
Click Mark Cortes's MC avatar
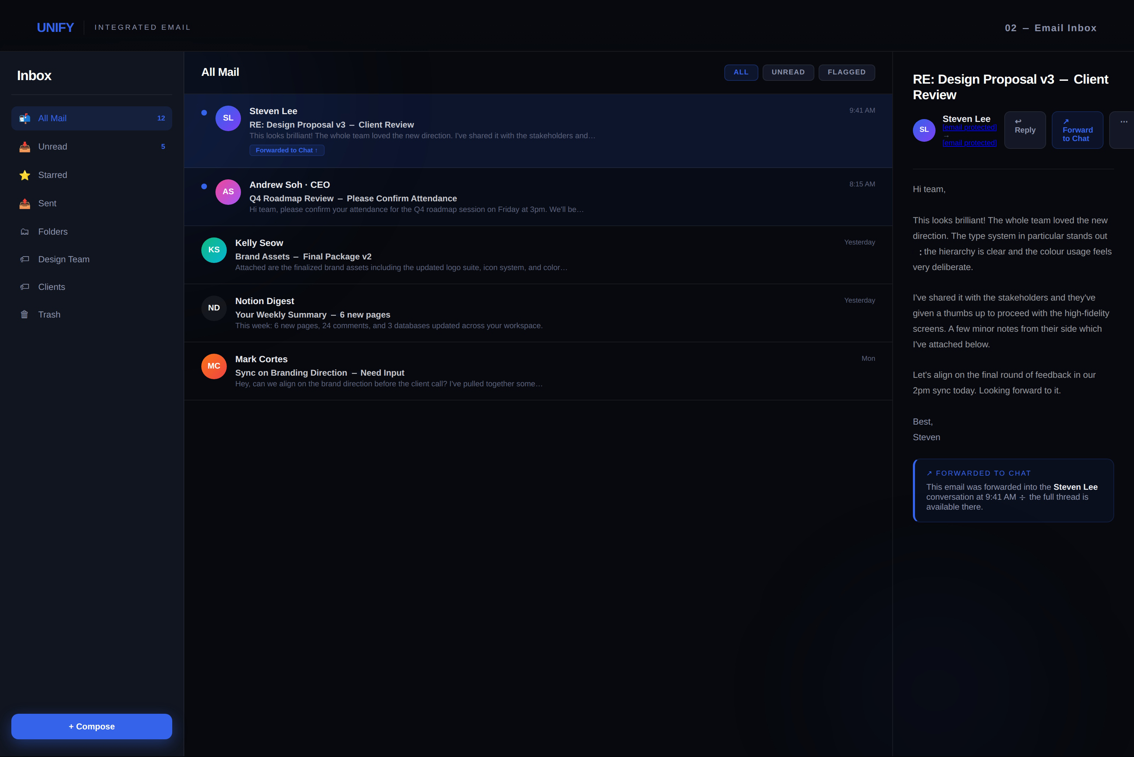point(214,366)
